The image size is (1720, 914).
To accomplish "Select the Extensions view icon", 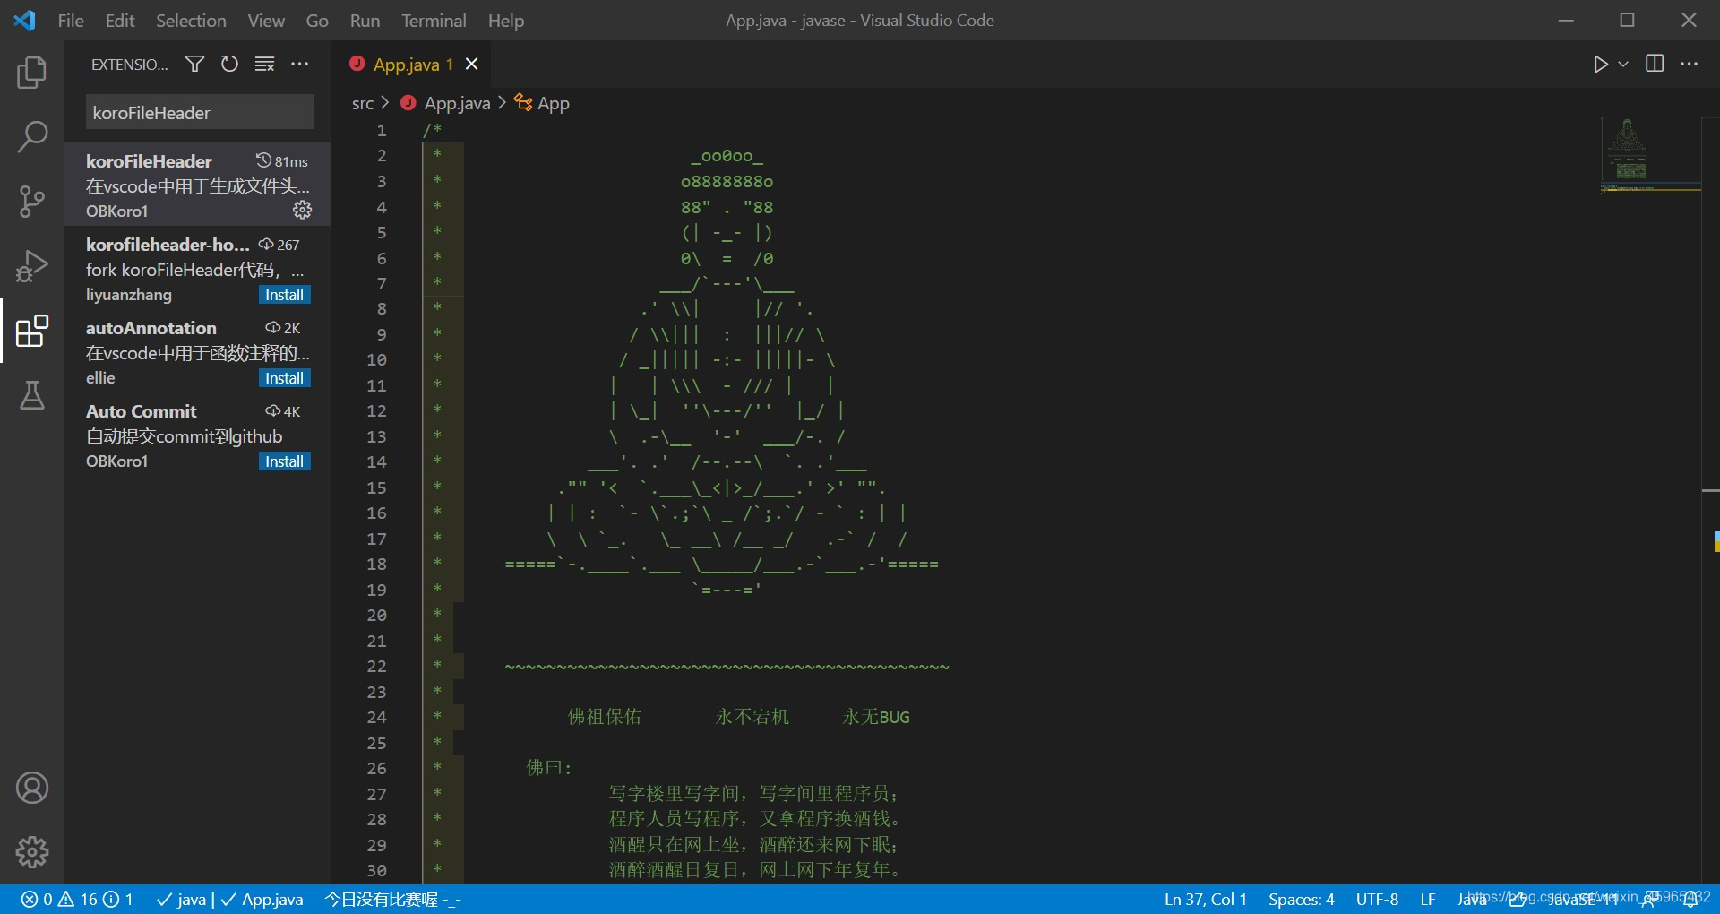I will tap(32, 331).
